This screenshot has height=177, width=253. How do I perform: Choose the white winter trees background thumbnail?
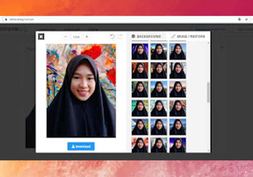tap(178, 70)
